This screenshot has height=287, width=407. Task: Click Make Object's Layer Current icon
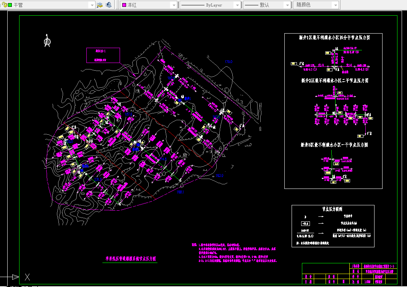click(100, 5)
